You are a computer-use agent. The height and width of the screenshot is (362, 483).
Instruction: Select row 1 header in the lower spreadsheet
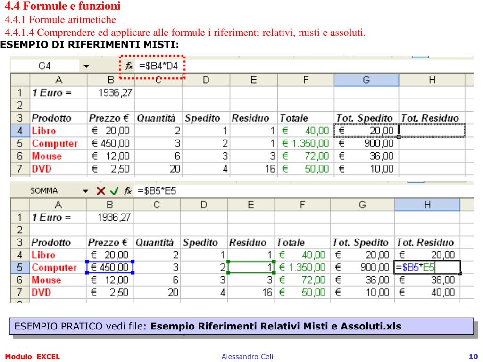coord(20,217)
